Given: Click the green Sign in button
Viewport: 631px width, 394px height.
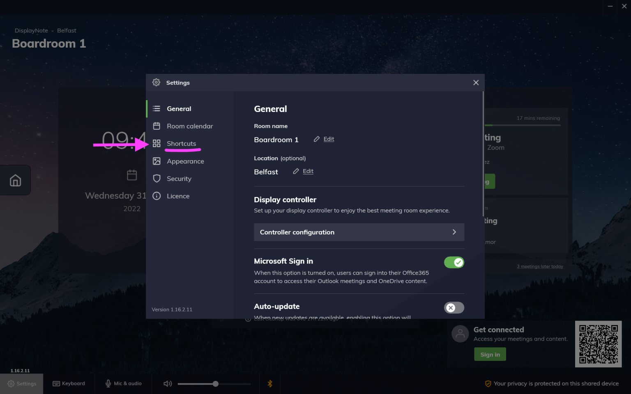Looking at the screenshot, I should pyautogui.click(x=490, y=354).
